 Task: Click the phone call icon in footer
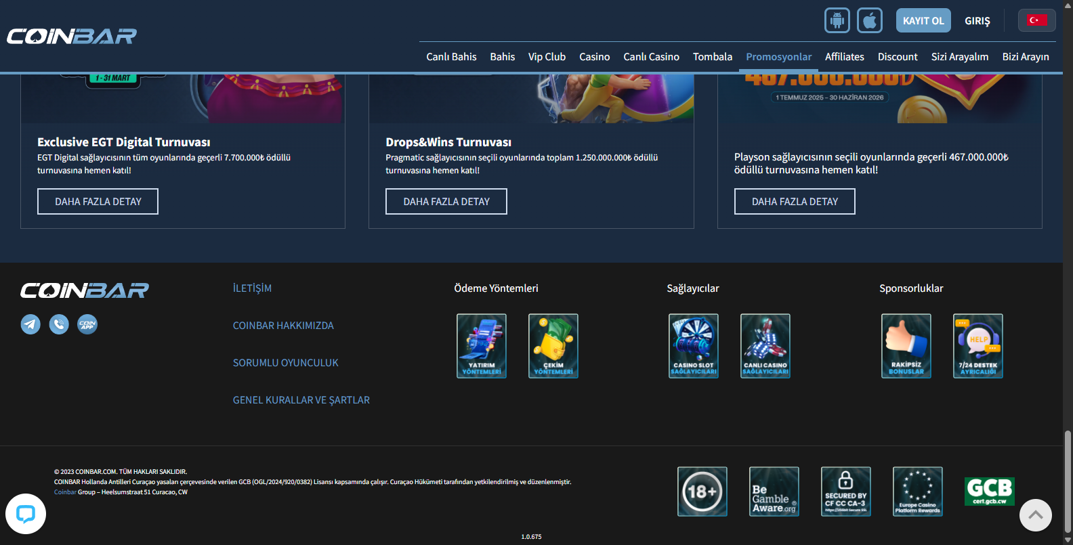[59, 324]
